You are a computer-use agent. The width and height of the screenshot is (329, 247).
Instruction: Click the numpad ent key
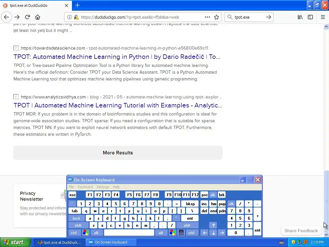pos(257,230)
